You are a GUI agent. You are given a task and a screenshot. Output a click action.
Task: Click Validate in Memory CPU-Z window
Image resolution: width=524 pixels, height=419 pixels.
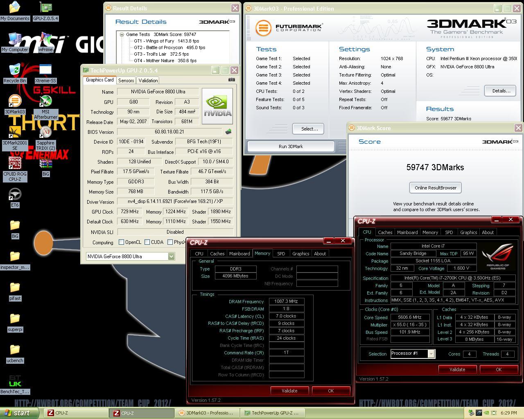[289, 391]
